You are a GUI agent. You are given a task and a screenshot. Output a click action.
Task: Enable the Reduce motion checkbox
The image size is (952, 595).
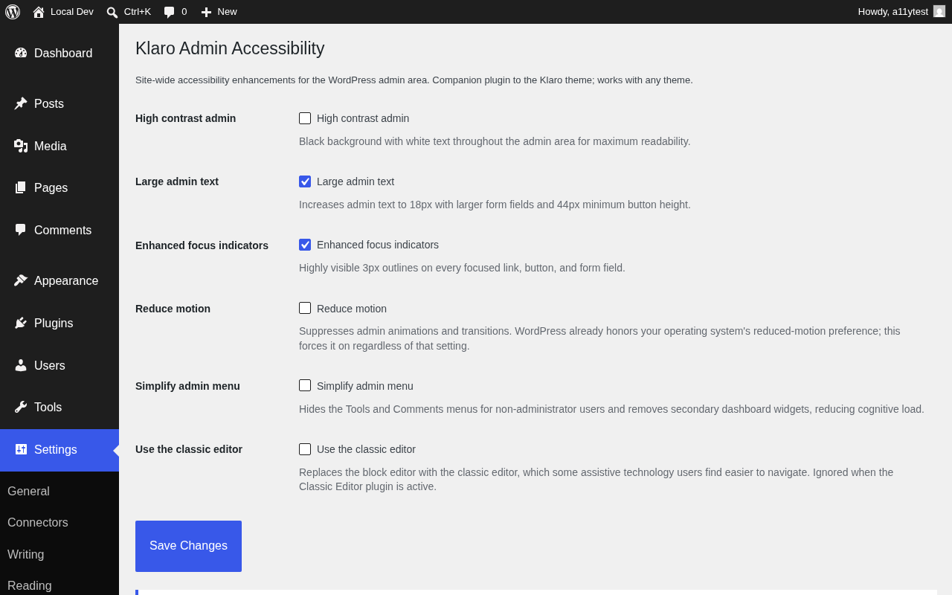pos(305,308)
